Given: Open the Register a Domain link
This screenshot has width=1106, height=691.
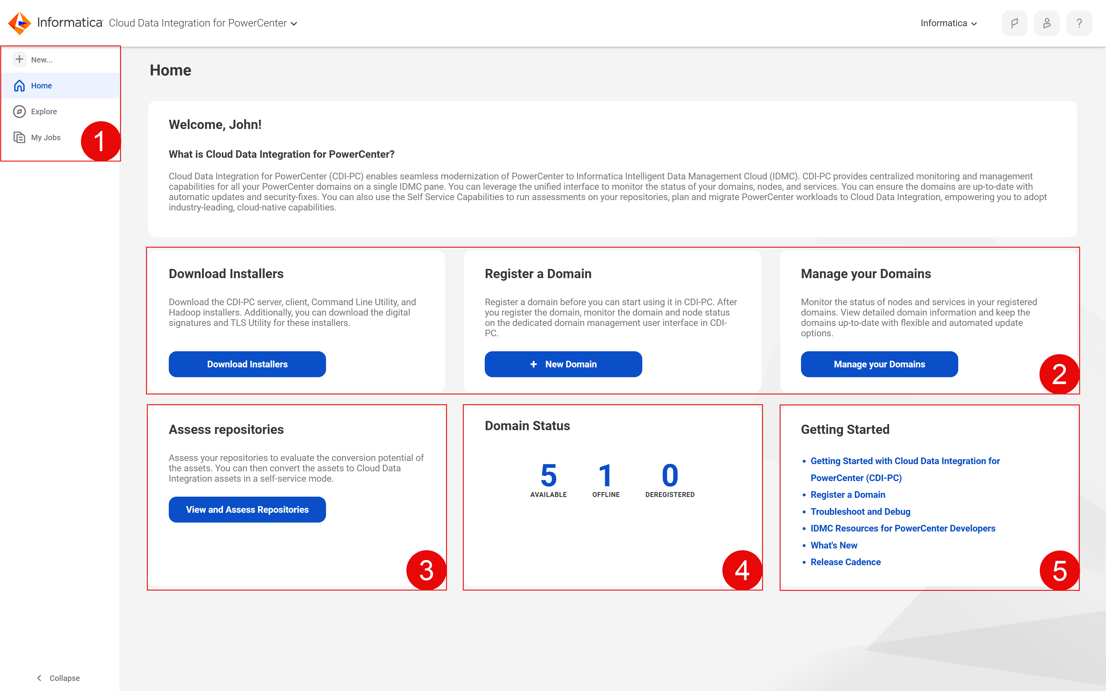Looking at the screenshot, I should click(848, 494).
